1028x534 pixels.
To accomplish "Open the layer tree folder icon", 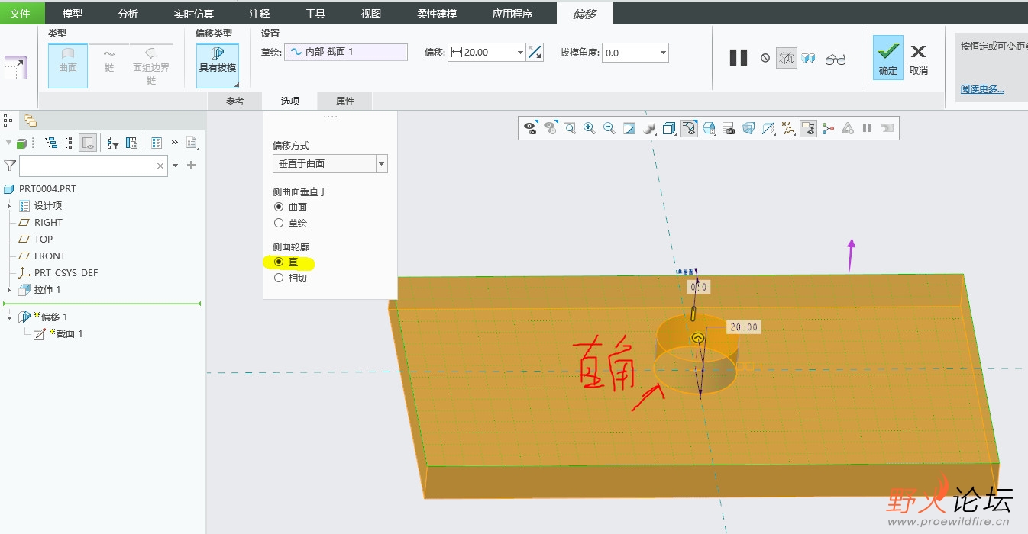I will [x=30, y=120].
